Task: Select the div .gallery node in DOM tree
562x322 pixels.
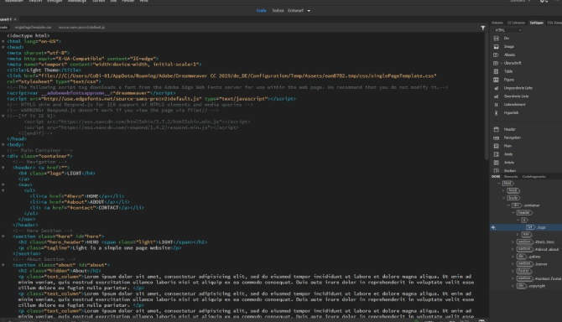Action: click(528, 257)
